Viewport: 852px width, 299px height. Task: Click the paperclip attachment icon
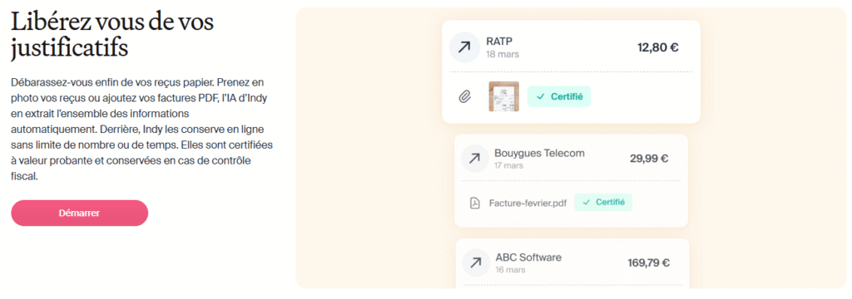[x=464, y=97]
